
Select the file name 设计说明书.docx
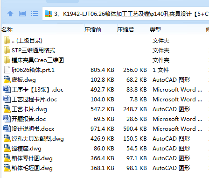(33, 129)
